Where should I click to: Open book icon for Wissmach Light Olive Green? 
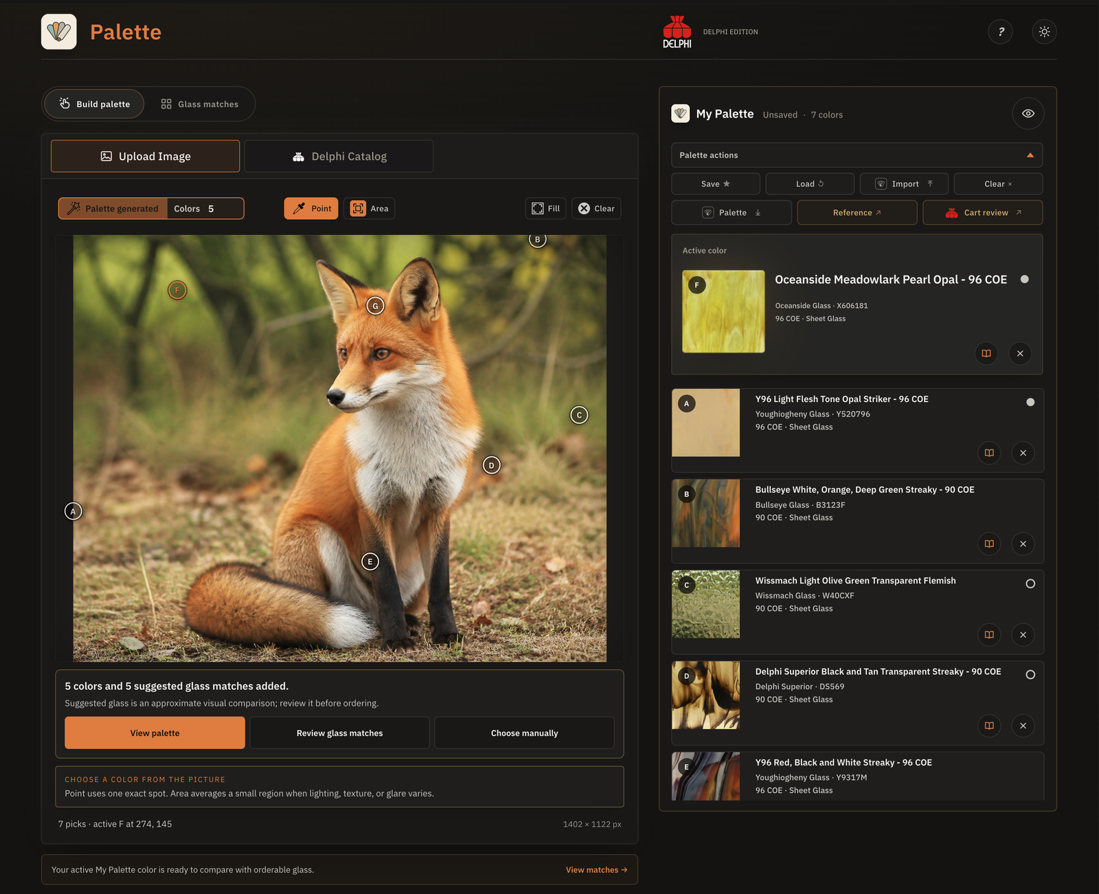coord(989,634)
